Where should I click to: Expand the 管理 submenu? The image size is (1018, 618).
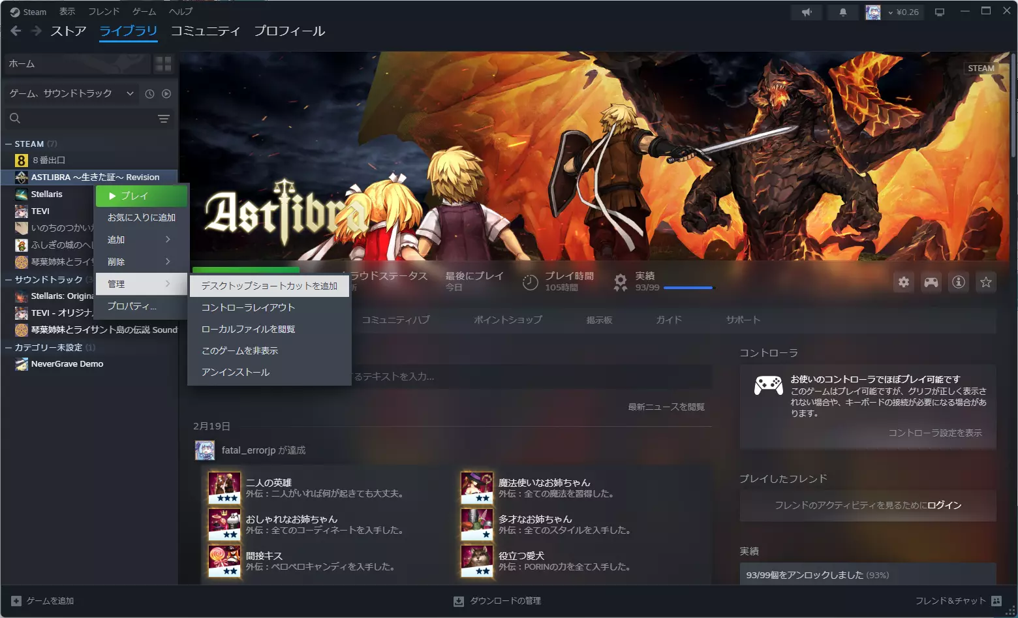[x=142, y=284]
